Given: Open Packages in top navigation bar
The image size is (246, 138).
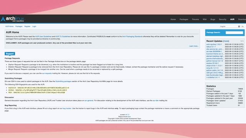Looking at the screenshot, I should 184,20.
